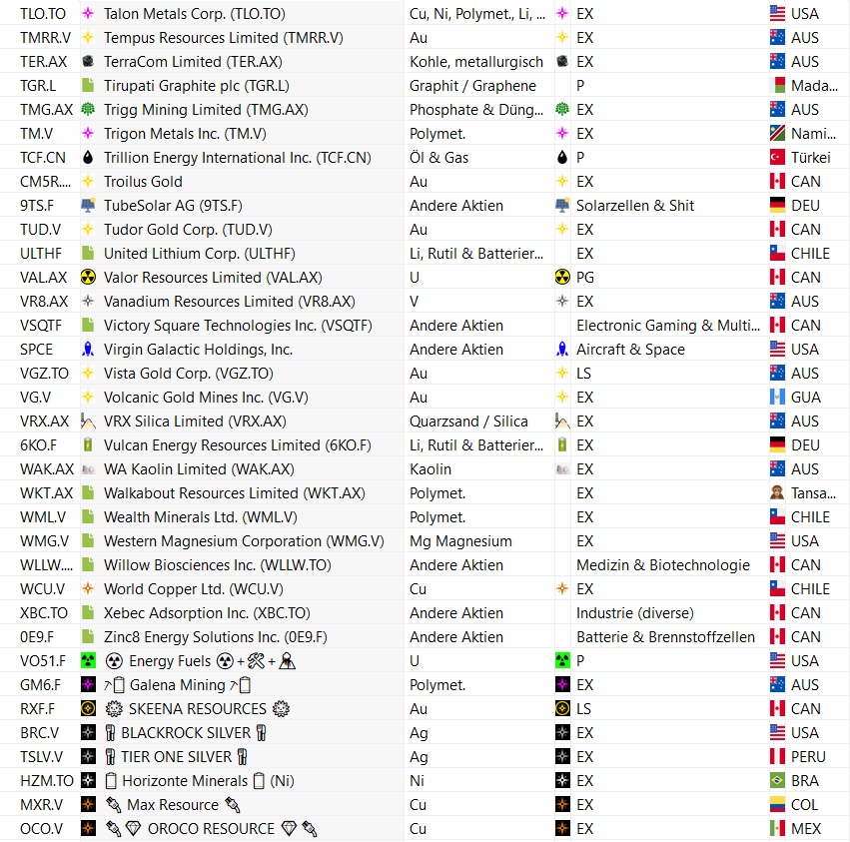Click the Colombia flag in the Max Resource row
The height and width of the screenshot is (842, 850).
click(777, 804)
